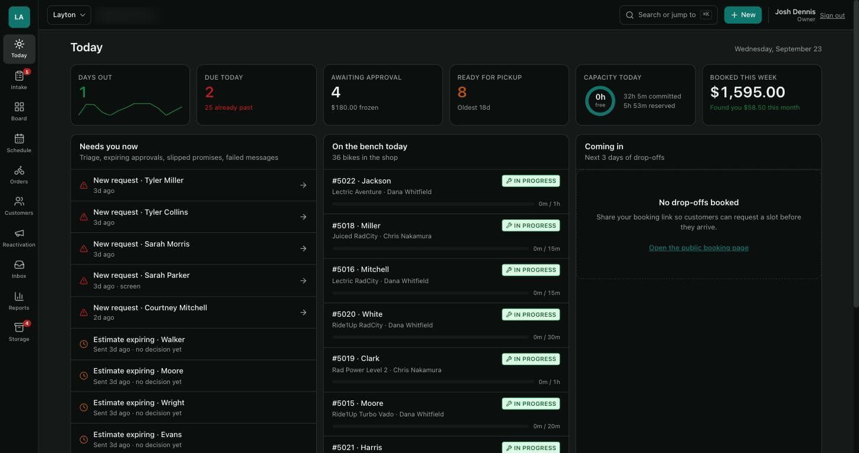Click the Sign out link
The height and width of the screenshot is (453, 859).
pos(832,15)
